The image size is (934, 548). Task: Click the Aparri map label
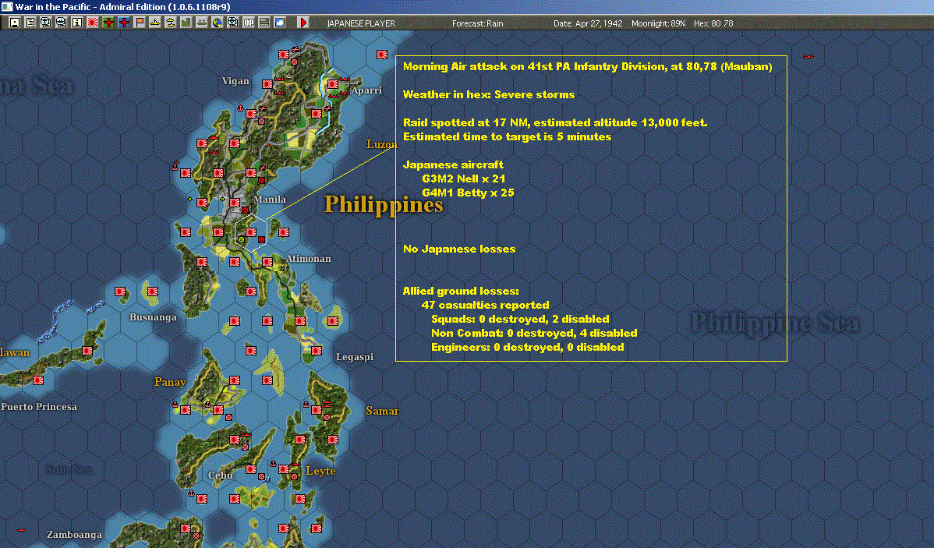tap(366, 90)
